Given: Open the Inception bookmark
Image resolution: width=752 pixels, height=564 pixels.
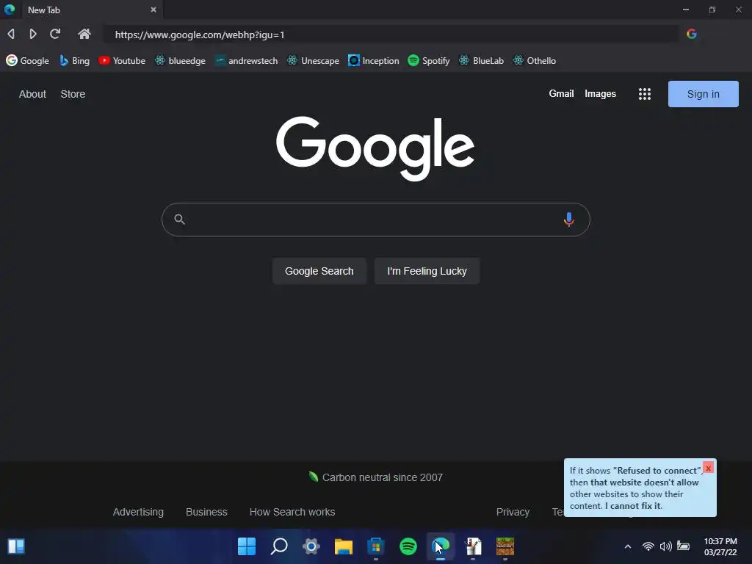Looking at the screenshot, I should tap(374, 60).
